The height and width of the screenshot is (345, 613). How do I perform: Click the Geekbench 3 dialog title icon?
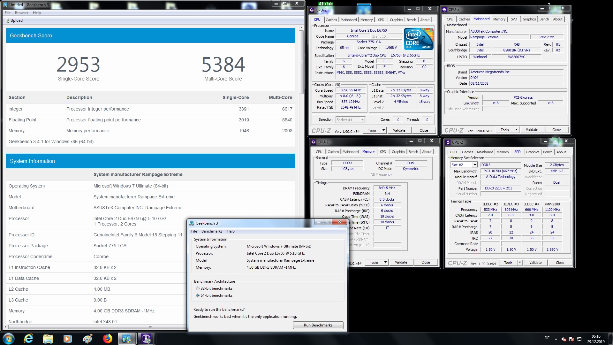pyautogui.click(x=192, y=223)
